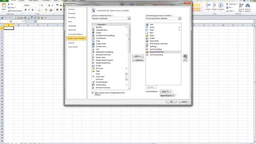Click the Fill Color bucket in ribbon
The image size is (256, 144).
[46, 10]
